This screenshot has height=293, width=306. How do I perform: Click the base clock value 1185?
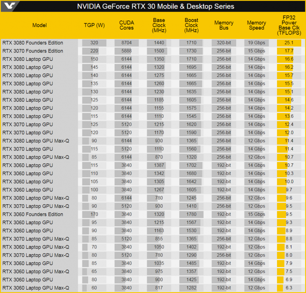click(x=159, y=100)
